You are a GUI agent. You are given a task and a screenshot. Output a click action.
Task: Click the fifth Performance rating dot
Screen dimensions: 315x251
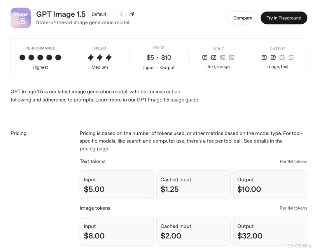pos(58,57)
